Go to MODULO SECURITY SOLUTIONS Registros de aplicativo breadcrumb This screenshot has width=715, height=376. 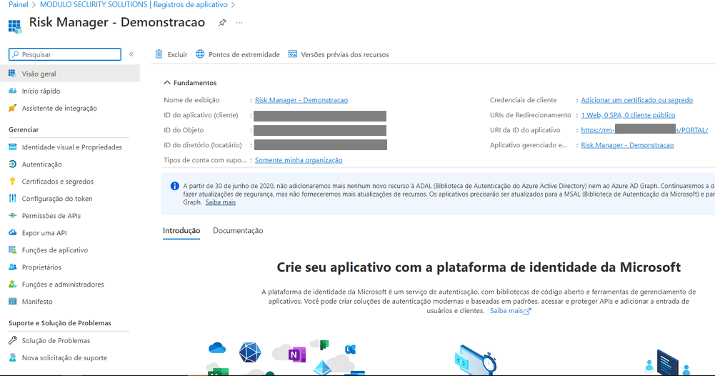point(134,4)
